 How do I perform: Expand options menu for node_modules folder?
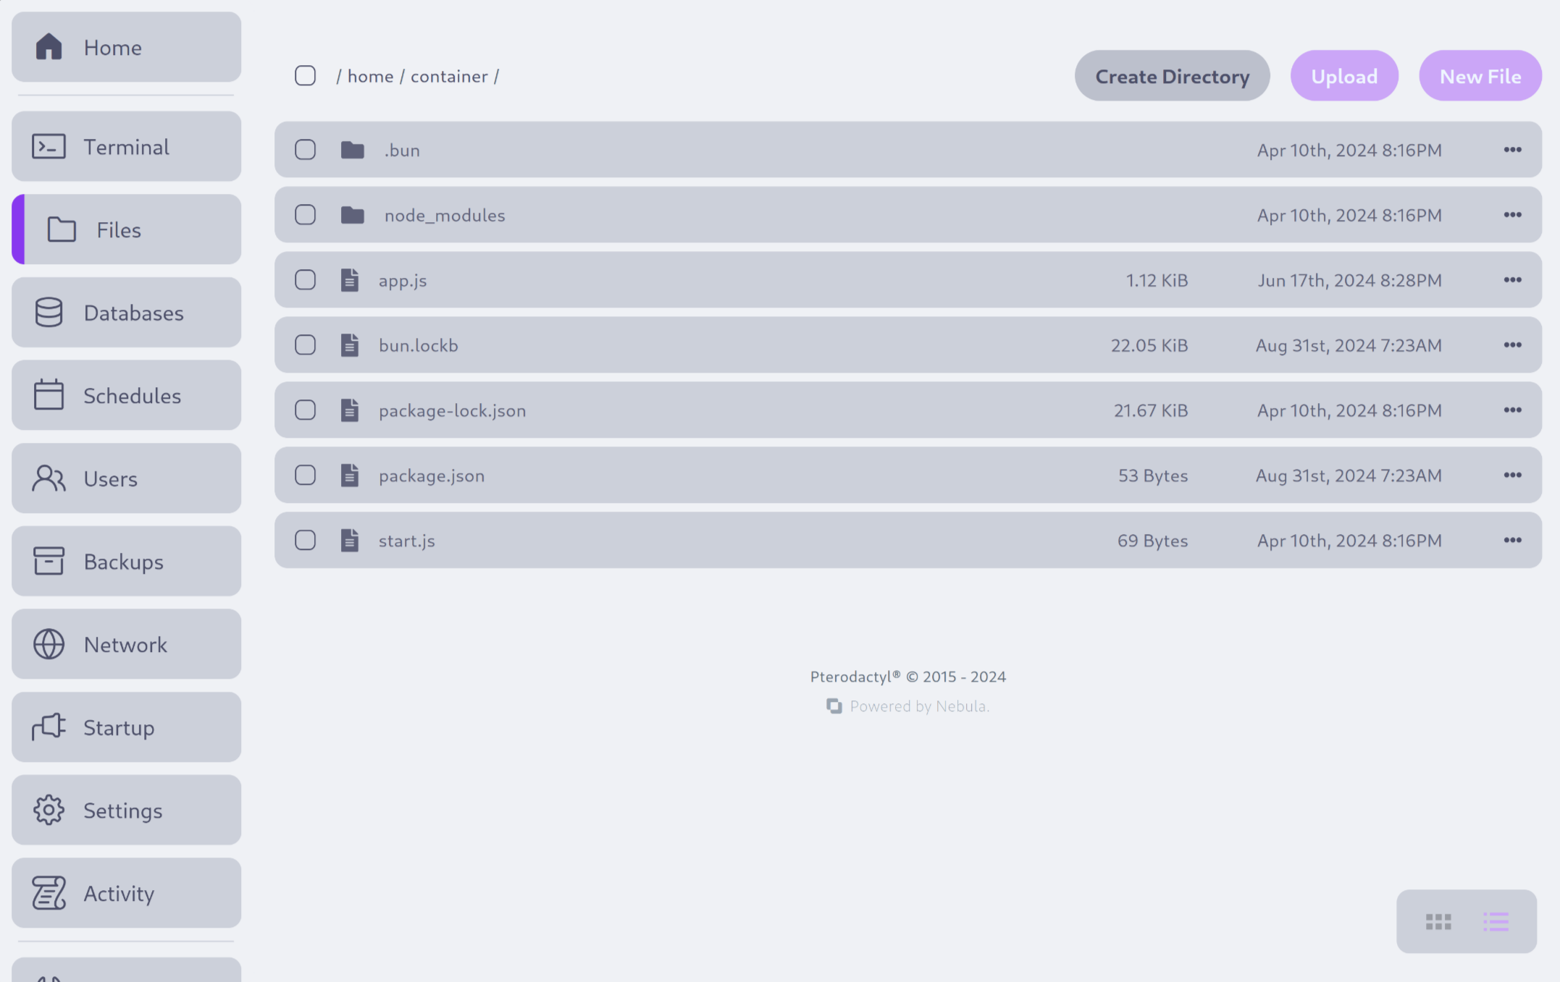click(x=1512, y=213)
